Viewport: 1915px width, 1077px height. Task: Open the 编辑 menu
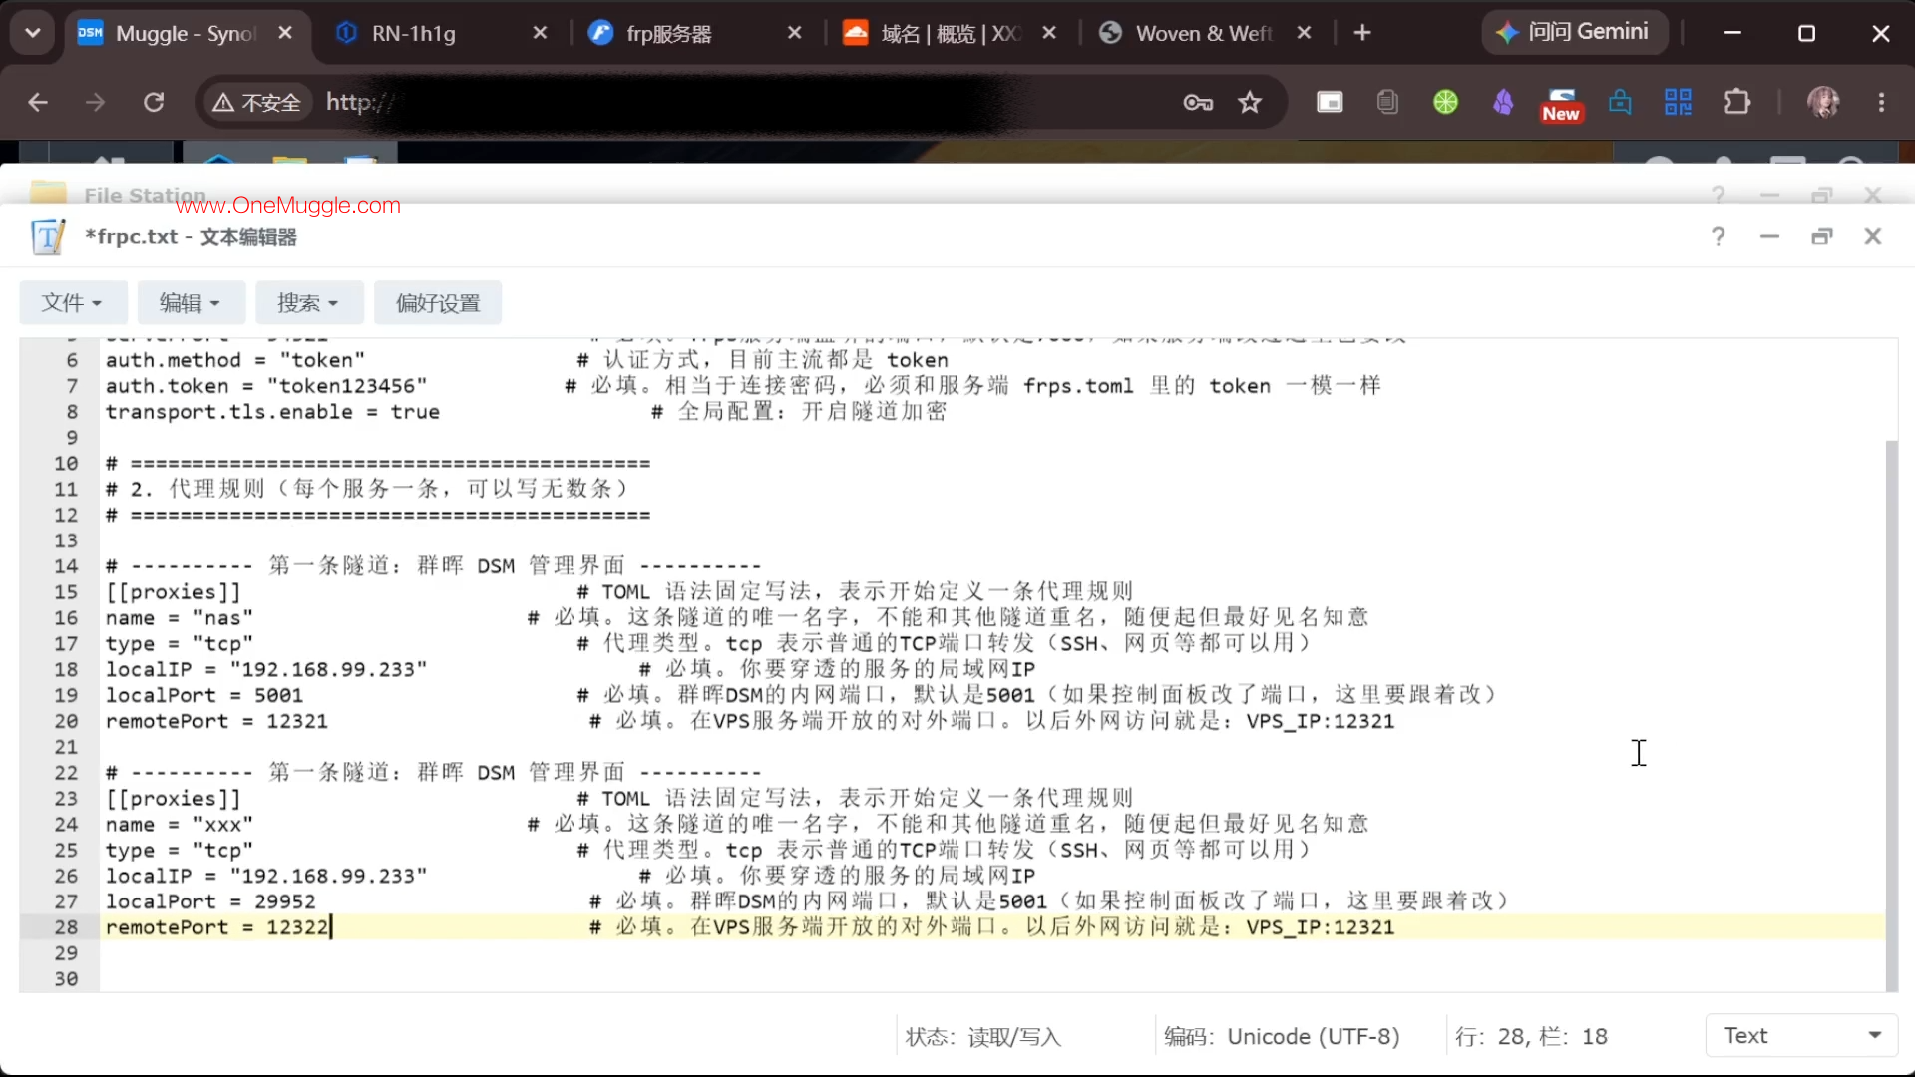click(x=191, y=302)
